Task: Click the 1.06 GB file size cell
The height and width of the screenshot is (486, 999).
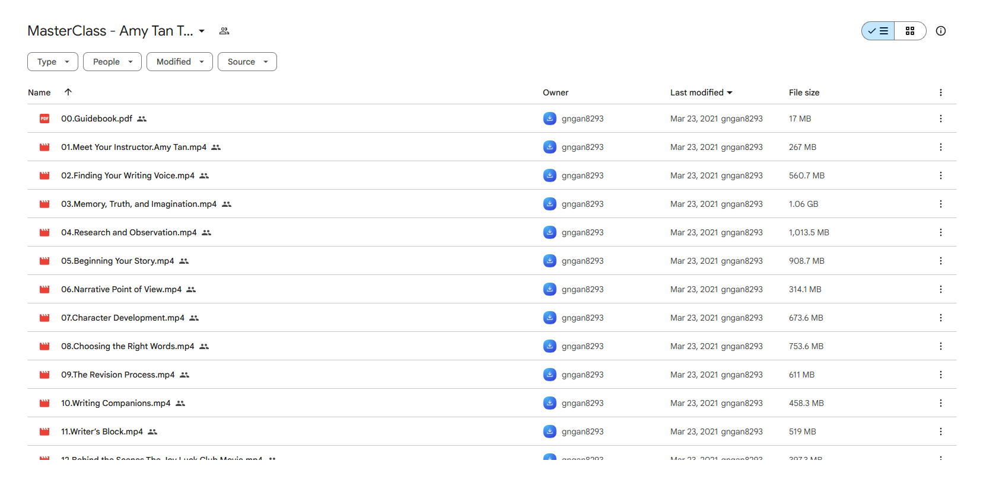Action: click(803, 204)
